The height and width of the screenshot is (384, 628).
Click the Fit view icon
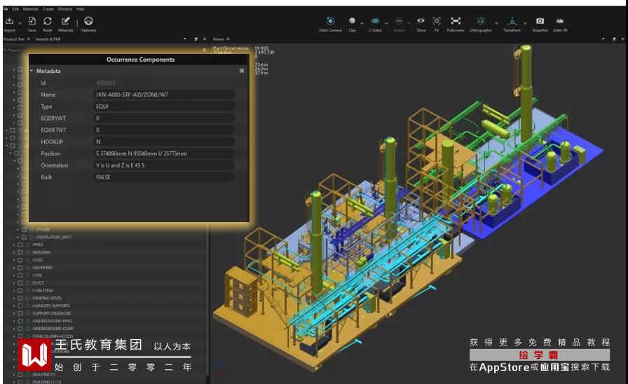coord(437,21)
